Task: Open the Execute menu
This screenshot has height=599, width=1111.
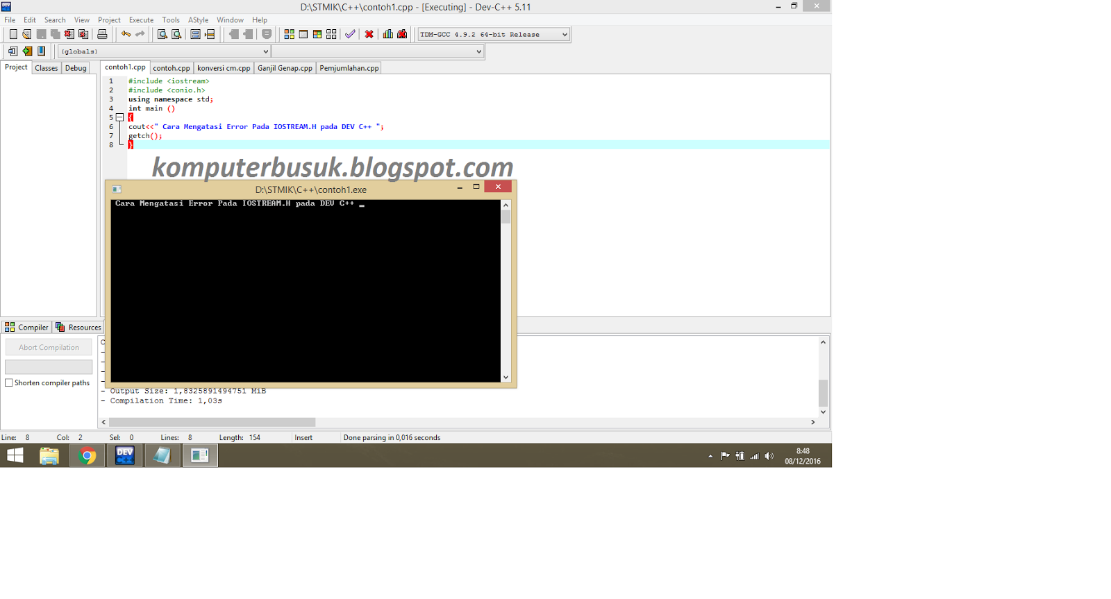Action: tap(141, 20)
